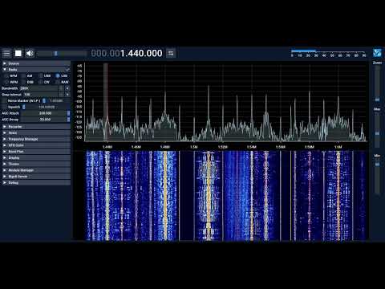Mute audio with the speaker icon
This screenshot has height=289, width=385.
[30, 53]
